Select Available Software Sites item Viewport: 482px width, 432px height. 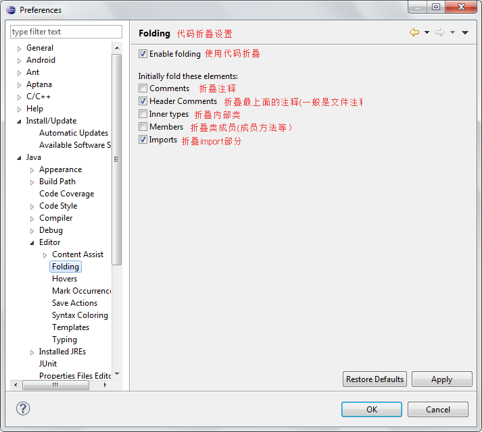tap(75, 145)
